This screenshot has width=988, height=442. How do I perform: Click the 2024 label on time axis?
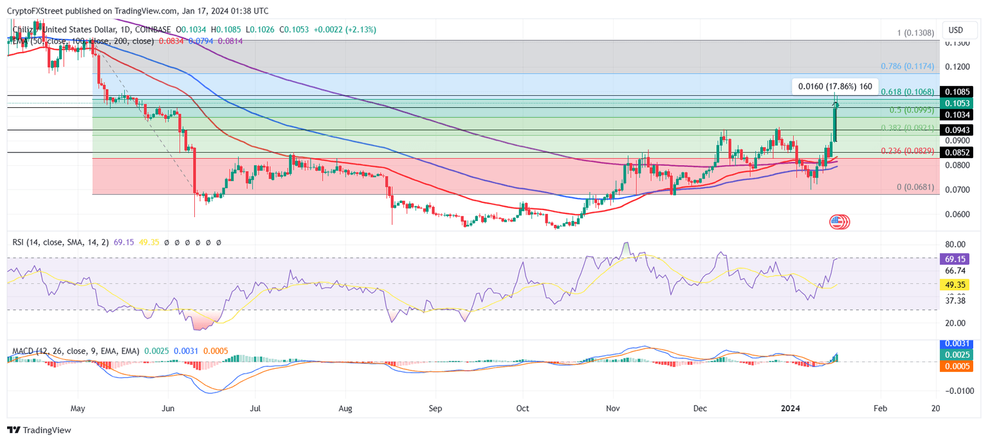pyautogui.click(x=791, y=409)
